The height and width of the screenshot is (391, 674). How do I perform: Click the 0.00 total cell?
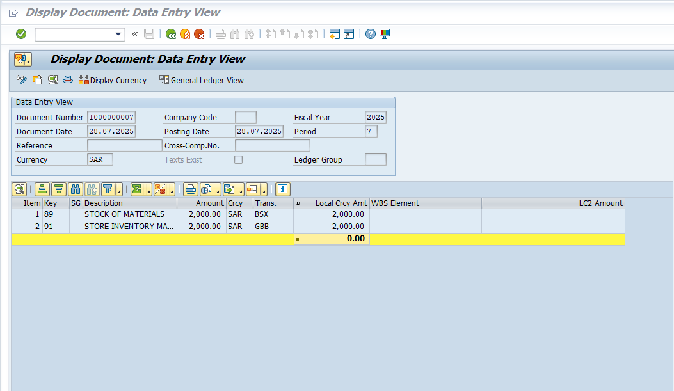click(x=332, y=239)
